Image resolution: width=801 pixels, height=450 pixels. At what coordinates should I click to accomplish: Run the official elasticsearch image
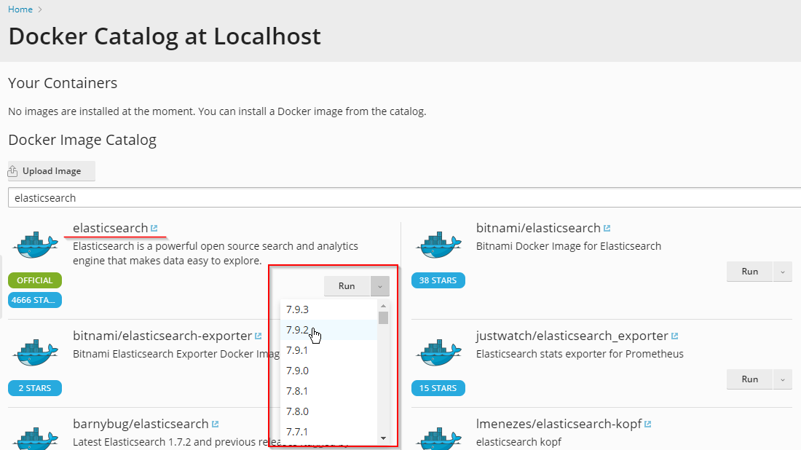pos(347,286)
